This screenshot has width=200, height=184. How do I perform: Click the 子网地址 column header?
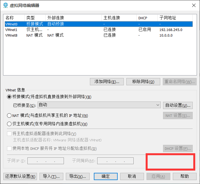click(175, 18)
